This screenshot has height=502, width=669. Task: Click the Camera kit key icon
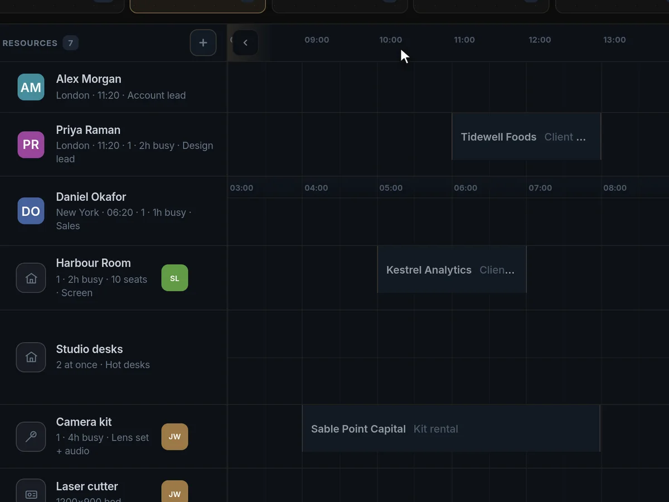click(31, 437)
